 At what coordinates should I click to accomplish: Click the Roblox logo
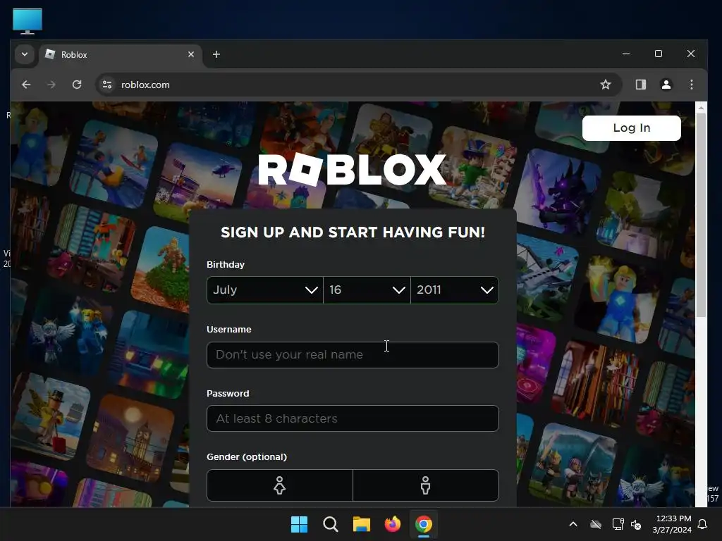(x=353, y=169)
